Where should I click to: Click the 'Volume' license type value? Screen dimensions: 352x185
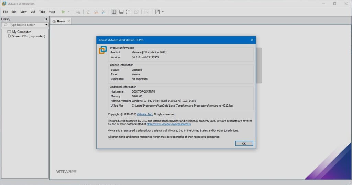tap(136, 74)
